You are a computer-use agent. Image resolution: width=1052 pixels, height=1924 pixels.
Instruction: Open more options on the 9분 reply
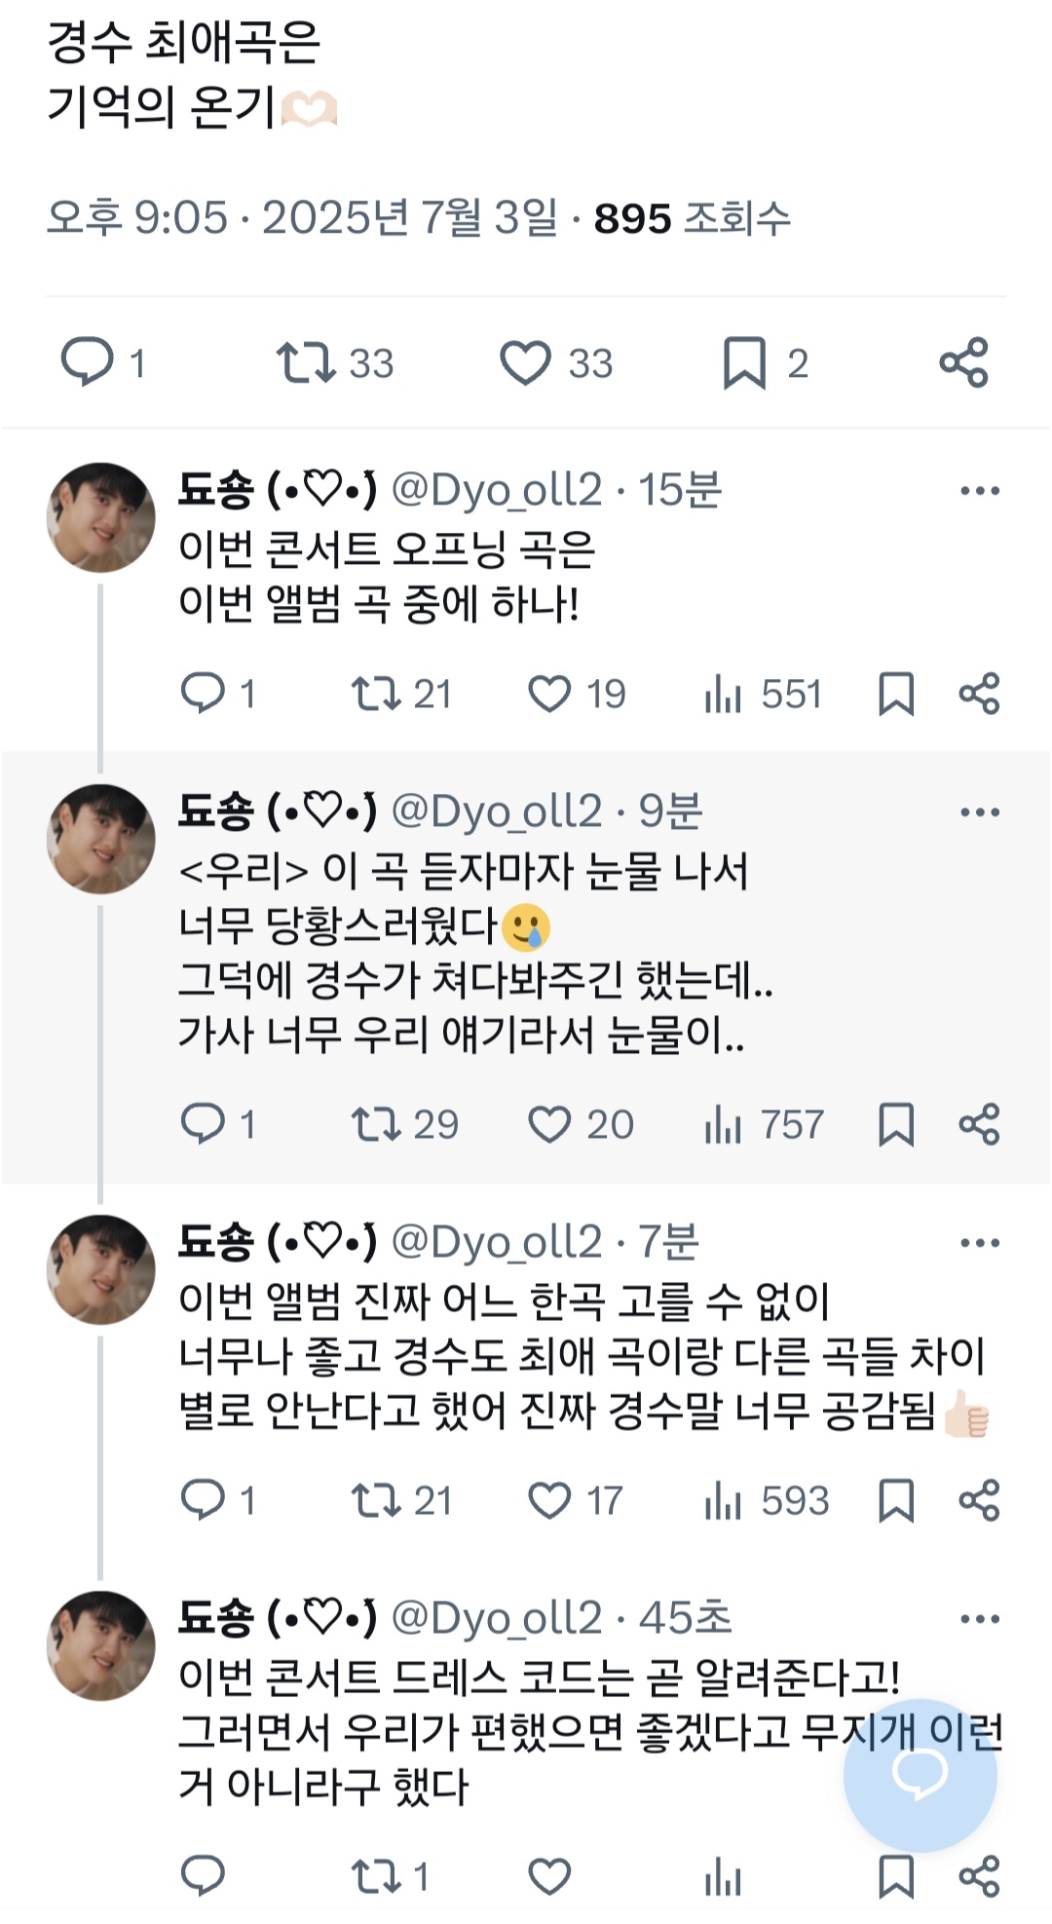[979, 812]
